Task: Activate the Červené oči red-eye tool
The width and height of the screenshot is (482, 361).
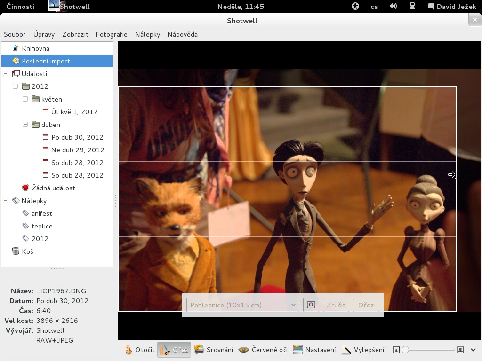Action: point(263,350)
